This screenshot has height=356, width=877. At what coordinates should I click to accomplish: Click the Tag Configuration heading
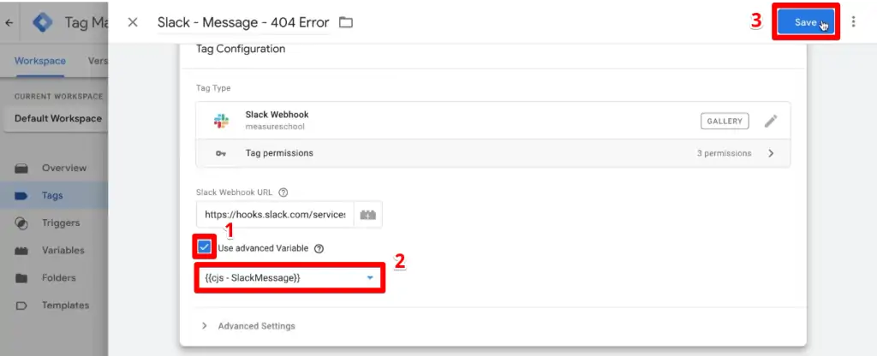click(241, 49)
